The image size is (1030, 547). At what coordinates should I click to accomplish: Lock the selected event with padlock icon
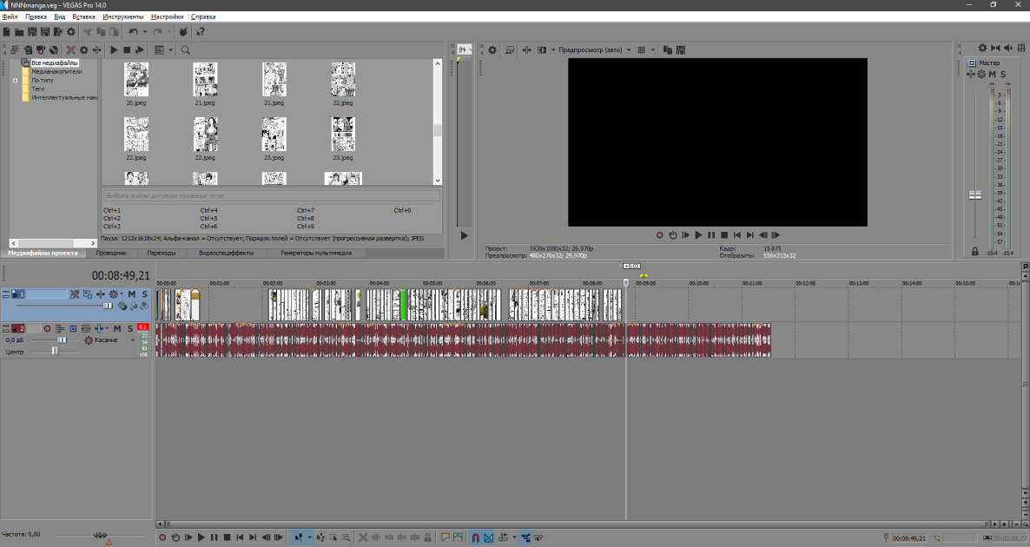(427, 537)
